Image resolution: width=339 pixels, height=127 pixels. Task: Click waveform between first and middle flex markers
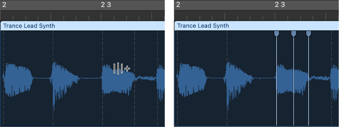coord(285,78)
